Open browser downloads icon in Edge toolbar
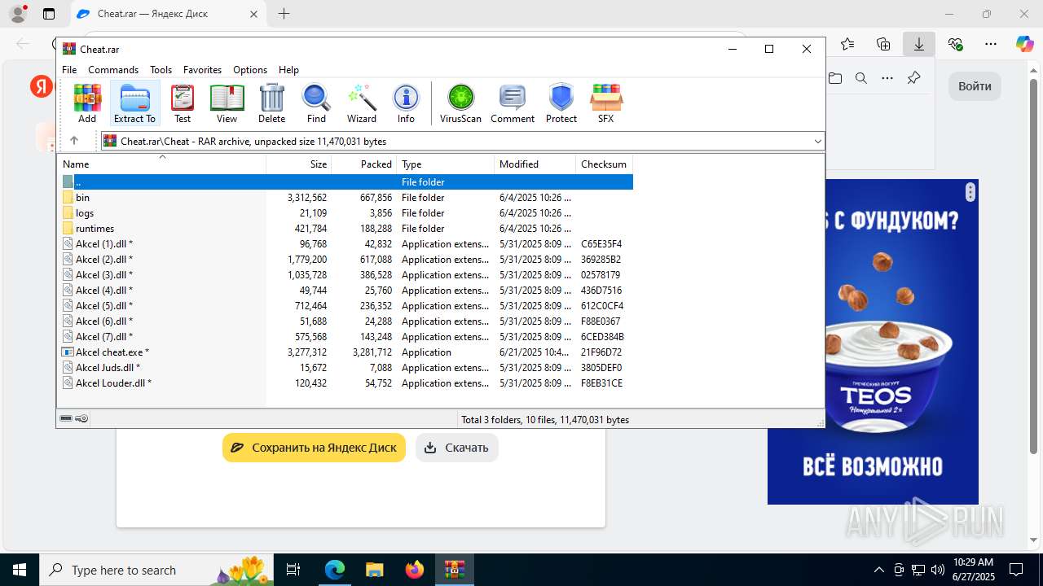1043x586 pixels. [918, 44]
